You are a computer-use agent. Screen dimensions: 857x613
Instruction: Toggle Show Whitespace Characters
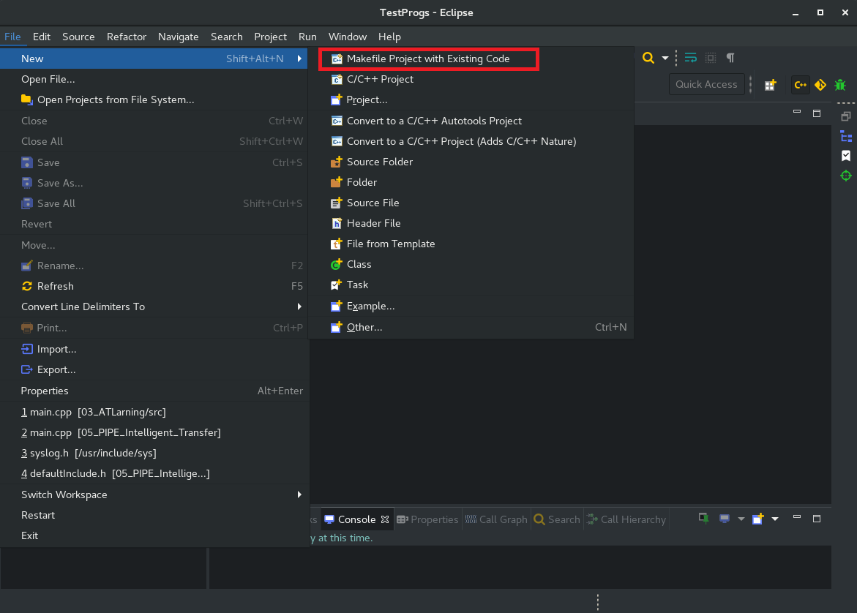[x=730, y=58]
